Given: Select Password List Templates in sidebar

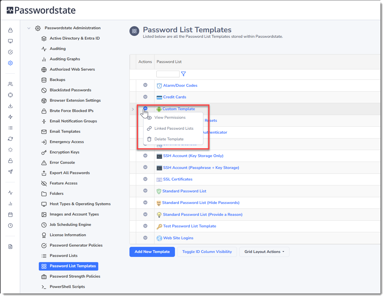Looking at the screenshot, I should 69,266.
